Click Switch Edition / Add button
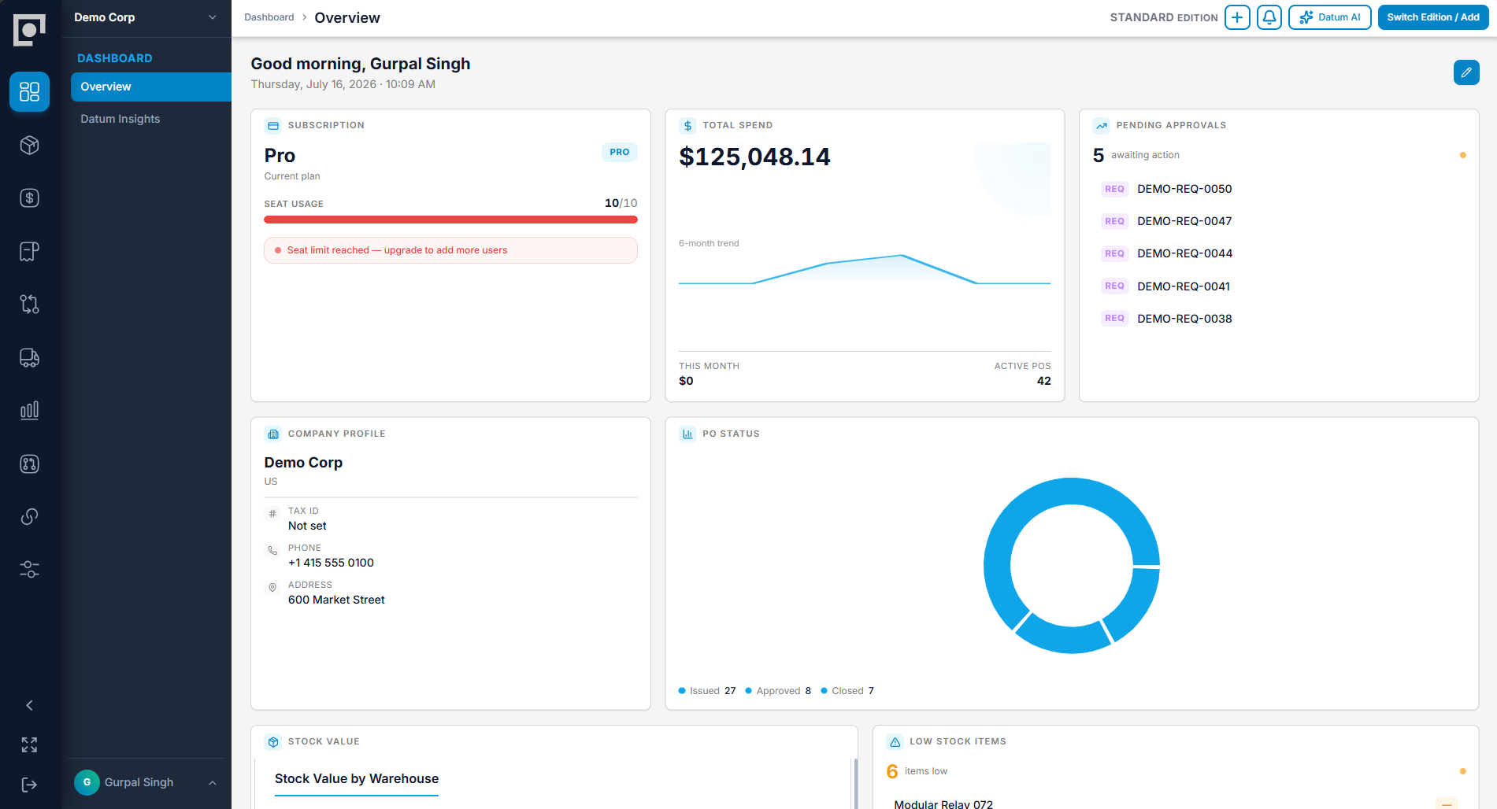Image resolution: width=1497 pixels, height=809 pixels. point(1433,17)
